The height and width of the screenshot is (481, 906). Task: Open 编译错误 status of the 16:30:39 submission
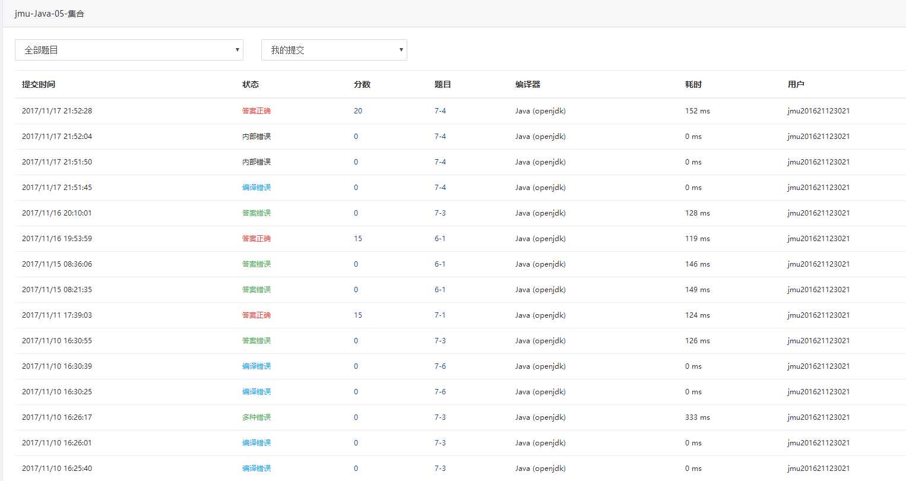pyautogui.click(x=256, y=366)
